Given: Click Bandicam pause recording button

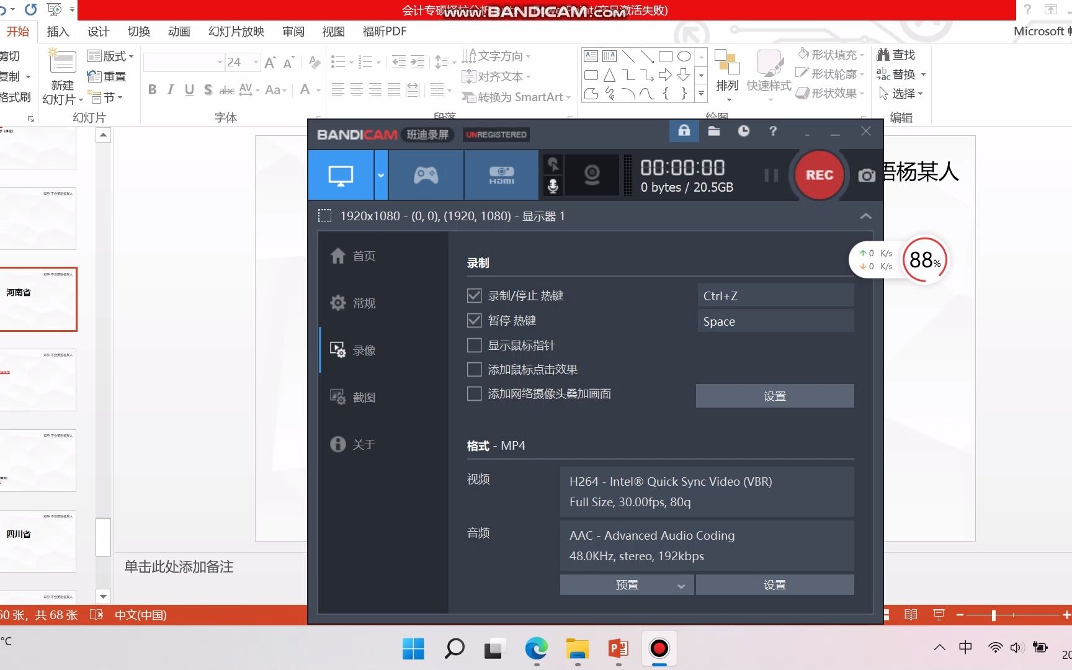Looking at the screenshot, I should point(771,176).
